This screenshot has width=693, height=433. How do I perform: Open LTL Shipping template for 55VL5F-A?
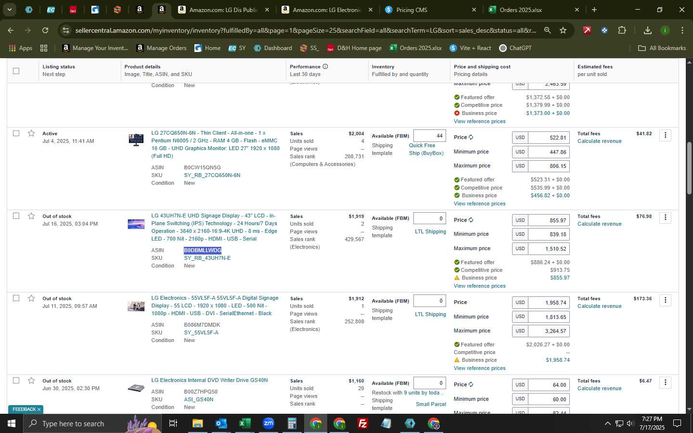pos(430,314)
